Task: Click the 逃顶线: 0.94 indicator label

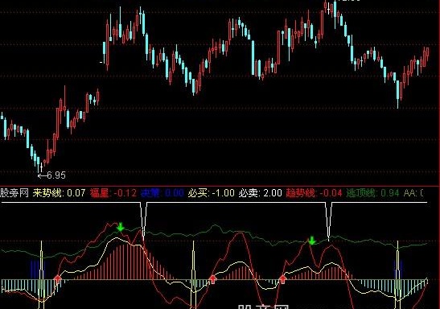Action: coord(372,193)
